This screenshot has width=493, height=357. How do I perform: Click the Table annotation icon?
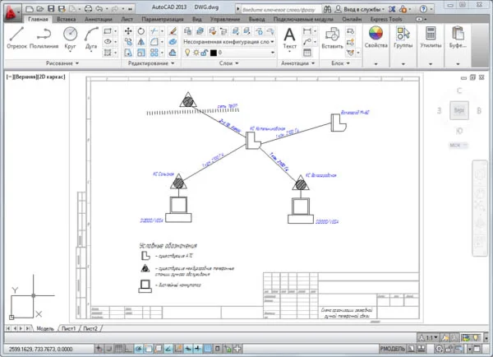coord(306,53)
